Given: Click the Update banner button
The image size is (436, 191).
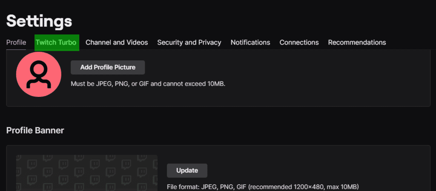Looking at the screenshot, I should click(x=187, y=171).
